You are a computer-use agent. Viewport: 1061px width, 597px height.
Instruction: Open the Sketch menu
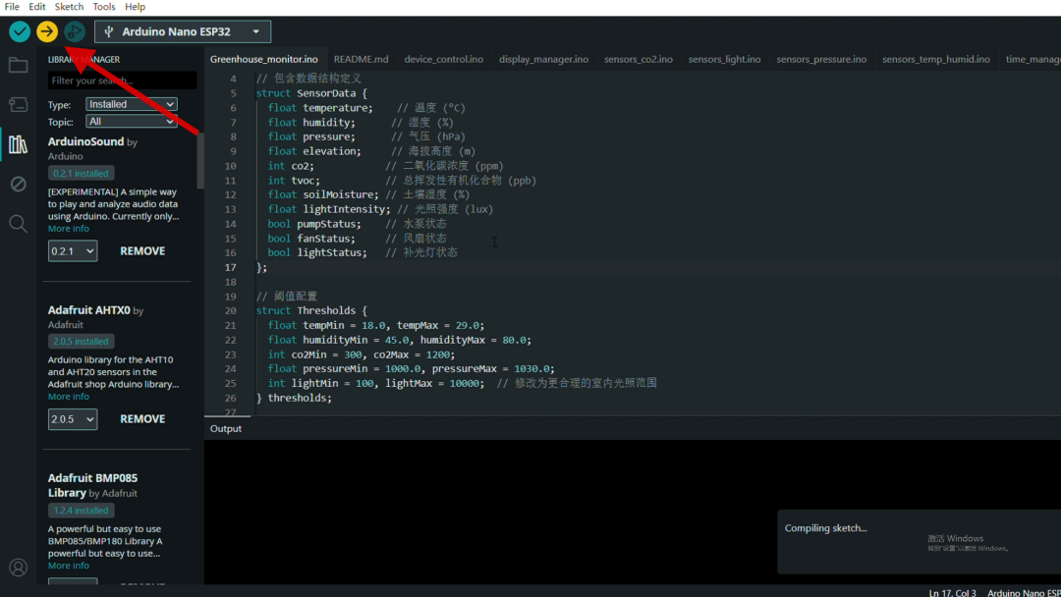pyautogui.click(x=69, y=7)
